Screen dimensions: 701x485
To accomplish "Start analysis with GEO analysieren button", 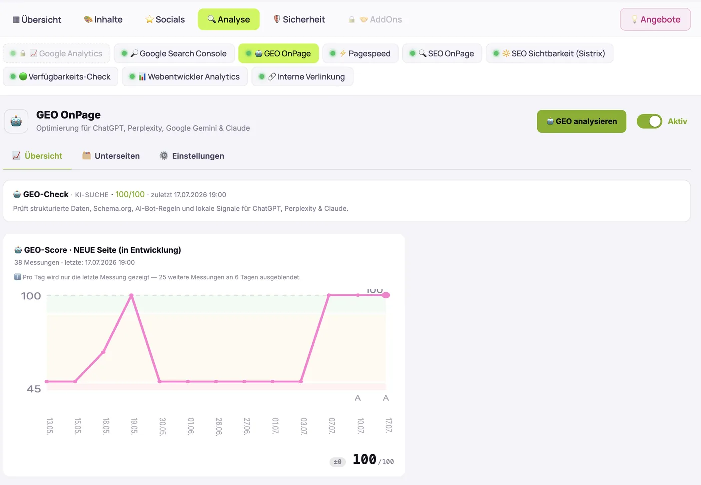I will coord(582,121).
